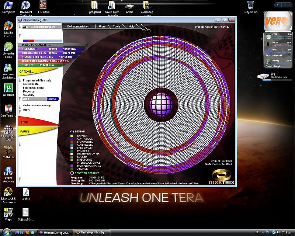
Task: Switch to TheLab.gr Firefox taskbar button
Action: [x=93, y=233]
